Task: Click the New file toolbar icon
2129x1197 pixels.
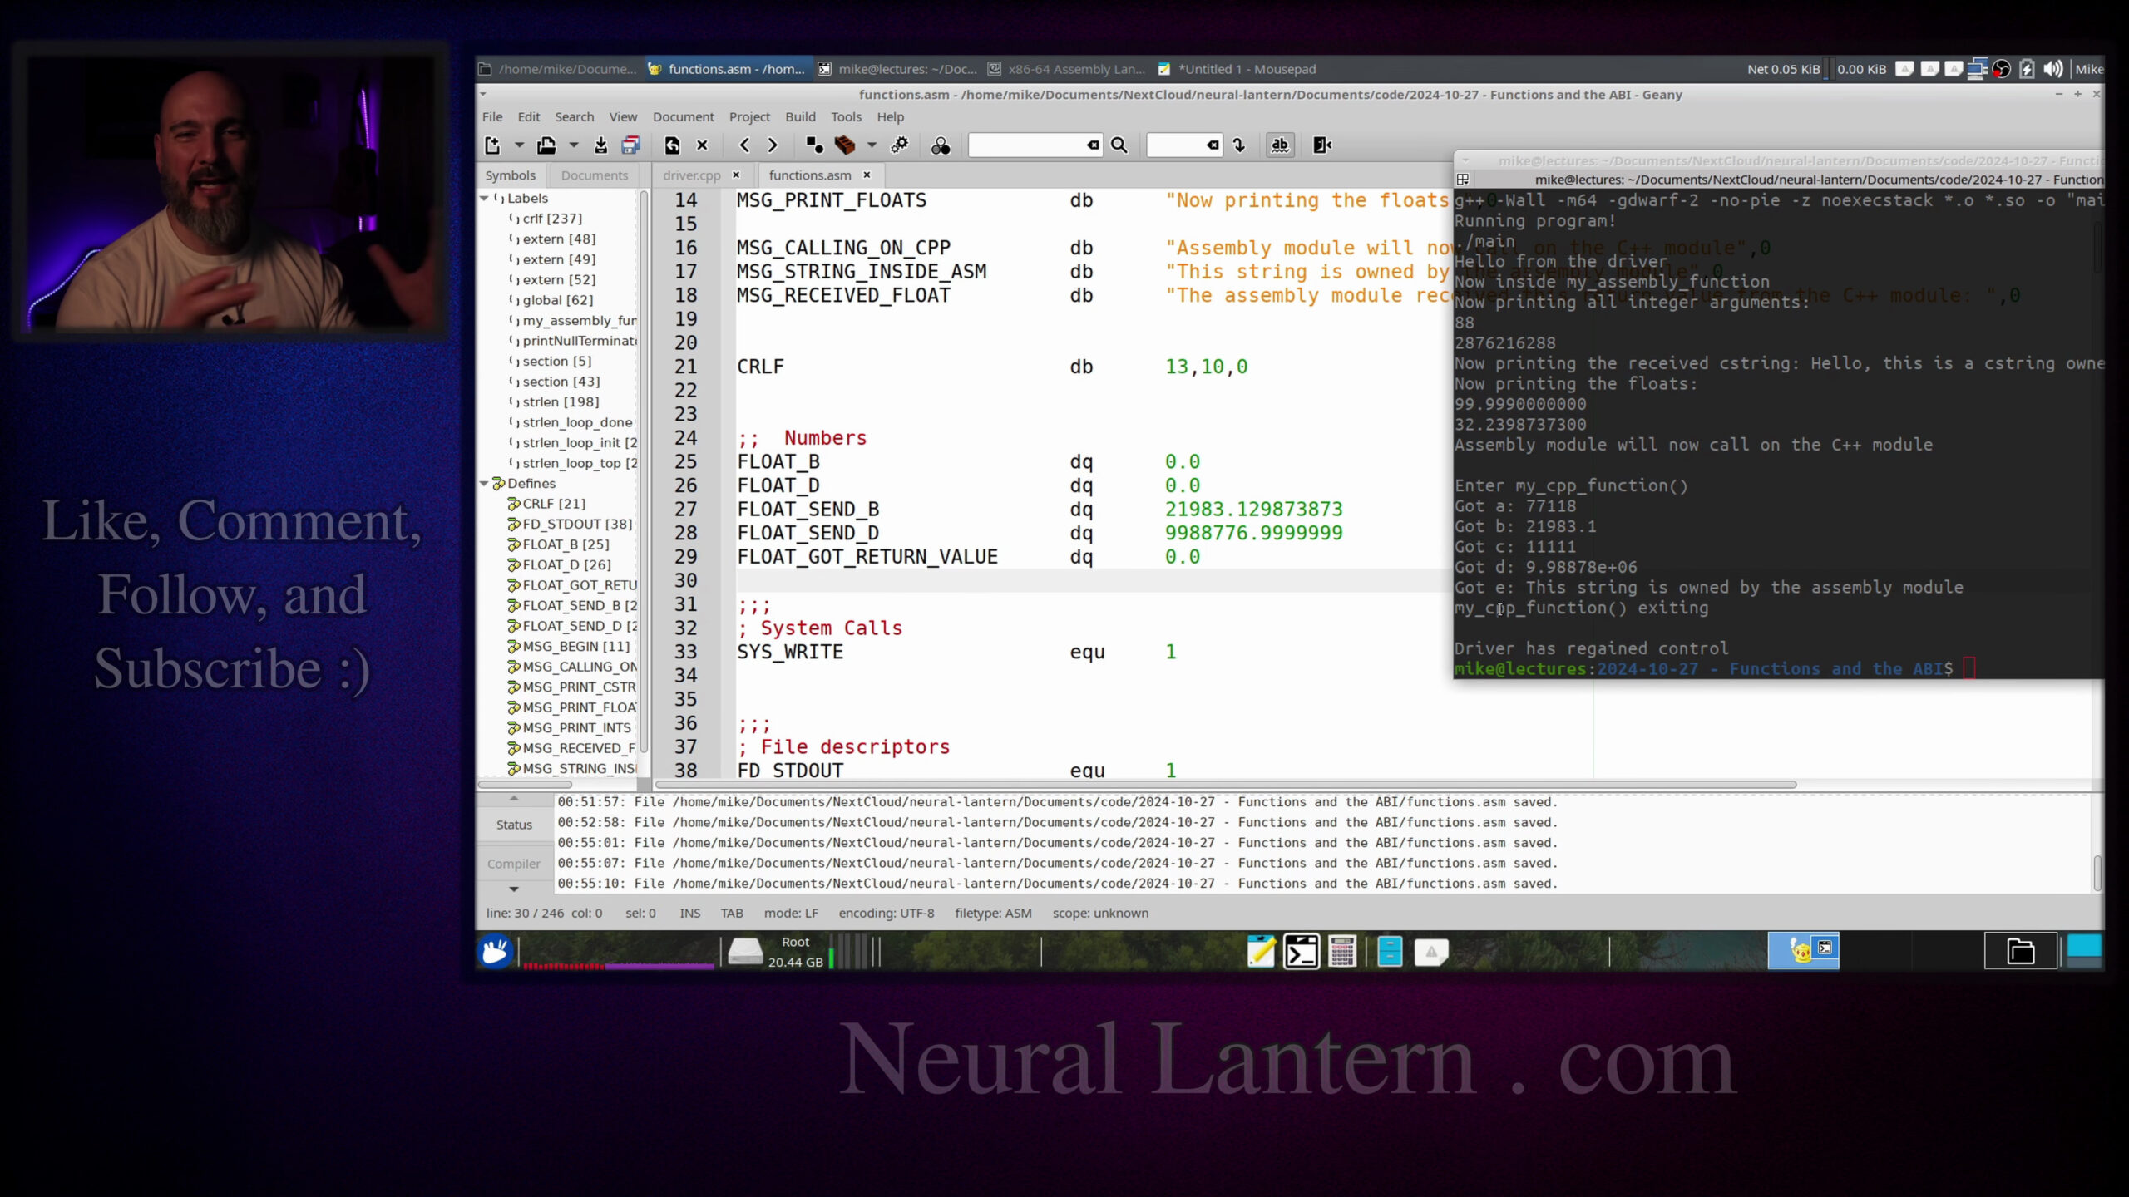Action: click(x=492, y=145)
